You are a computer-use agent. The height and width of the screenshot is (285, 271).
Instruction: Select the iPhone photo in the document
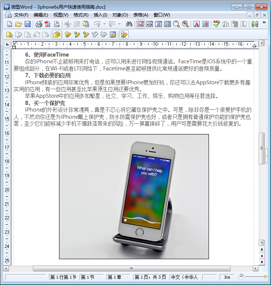[x=134, y=197]
